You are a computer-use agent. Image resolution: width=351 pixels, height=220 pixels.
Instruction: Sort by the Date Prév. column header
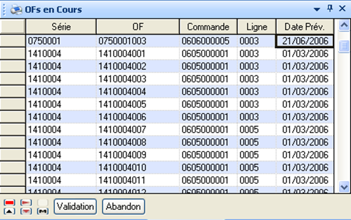[x=304, y=26]
